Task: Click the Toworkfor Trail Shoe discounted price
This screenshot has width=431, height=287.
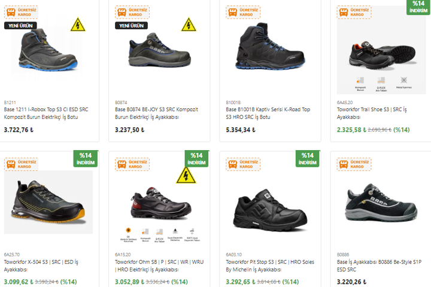Action: [350, 129]
